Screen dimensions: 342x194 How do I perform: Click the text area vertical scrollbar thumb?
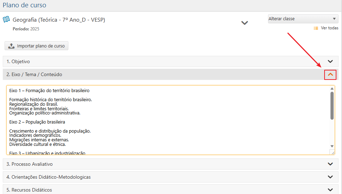[332, 106]
